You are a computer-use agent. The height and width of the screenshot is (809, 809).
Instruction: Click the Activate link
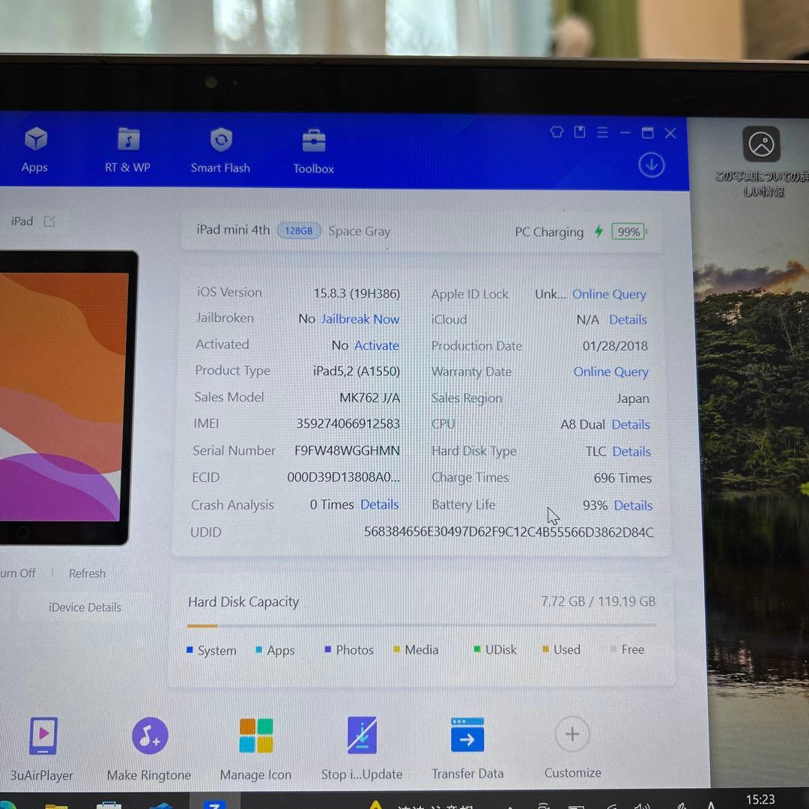point(376,345)
